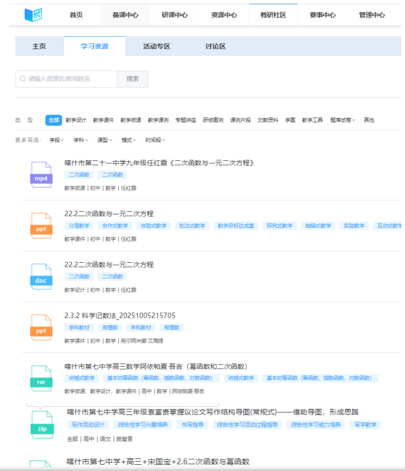Click the 体验式教学 tag
The image size is (405, 471).
coord(154,226)
